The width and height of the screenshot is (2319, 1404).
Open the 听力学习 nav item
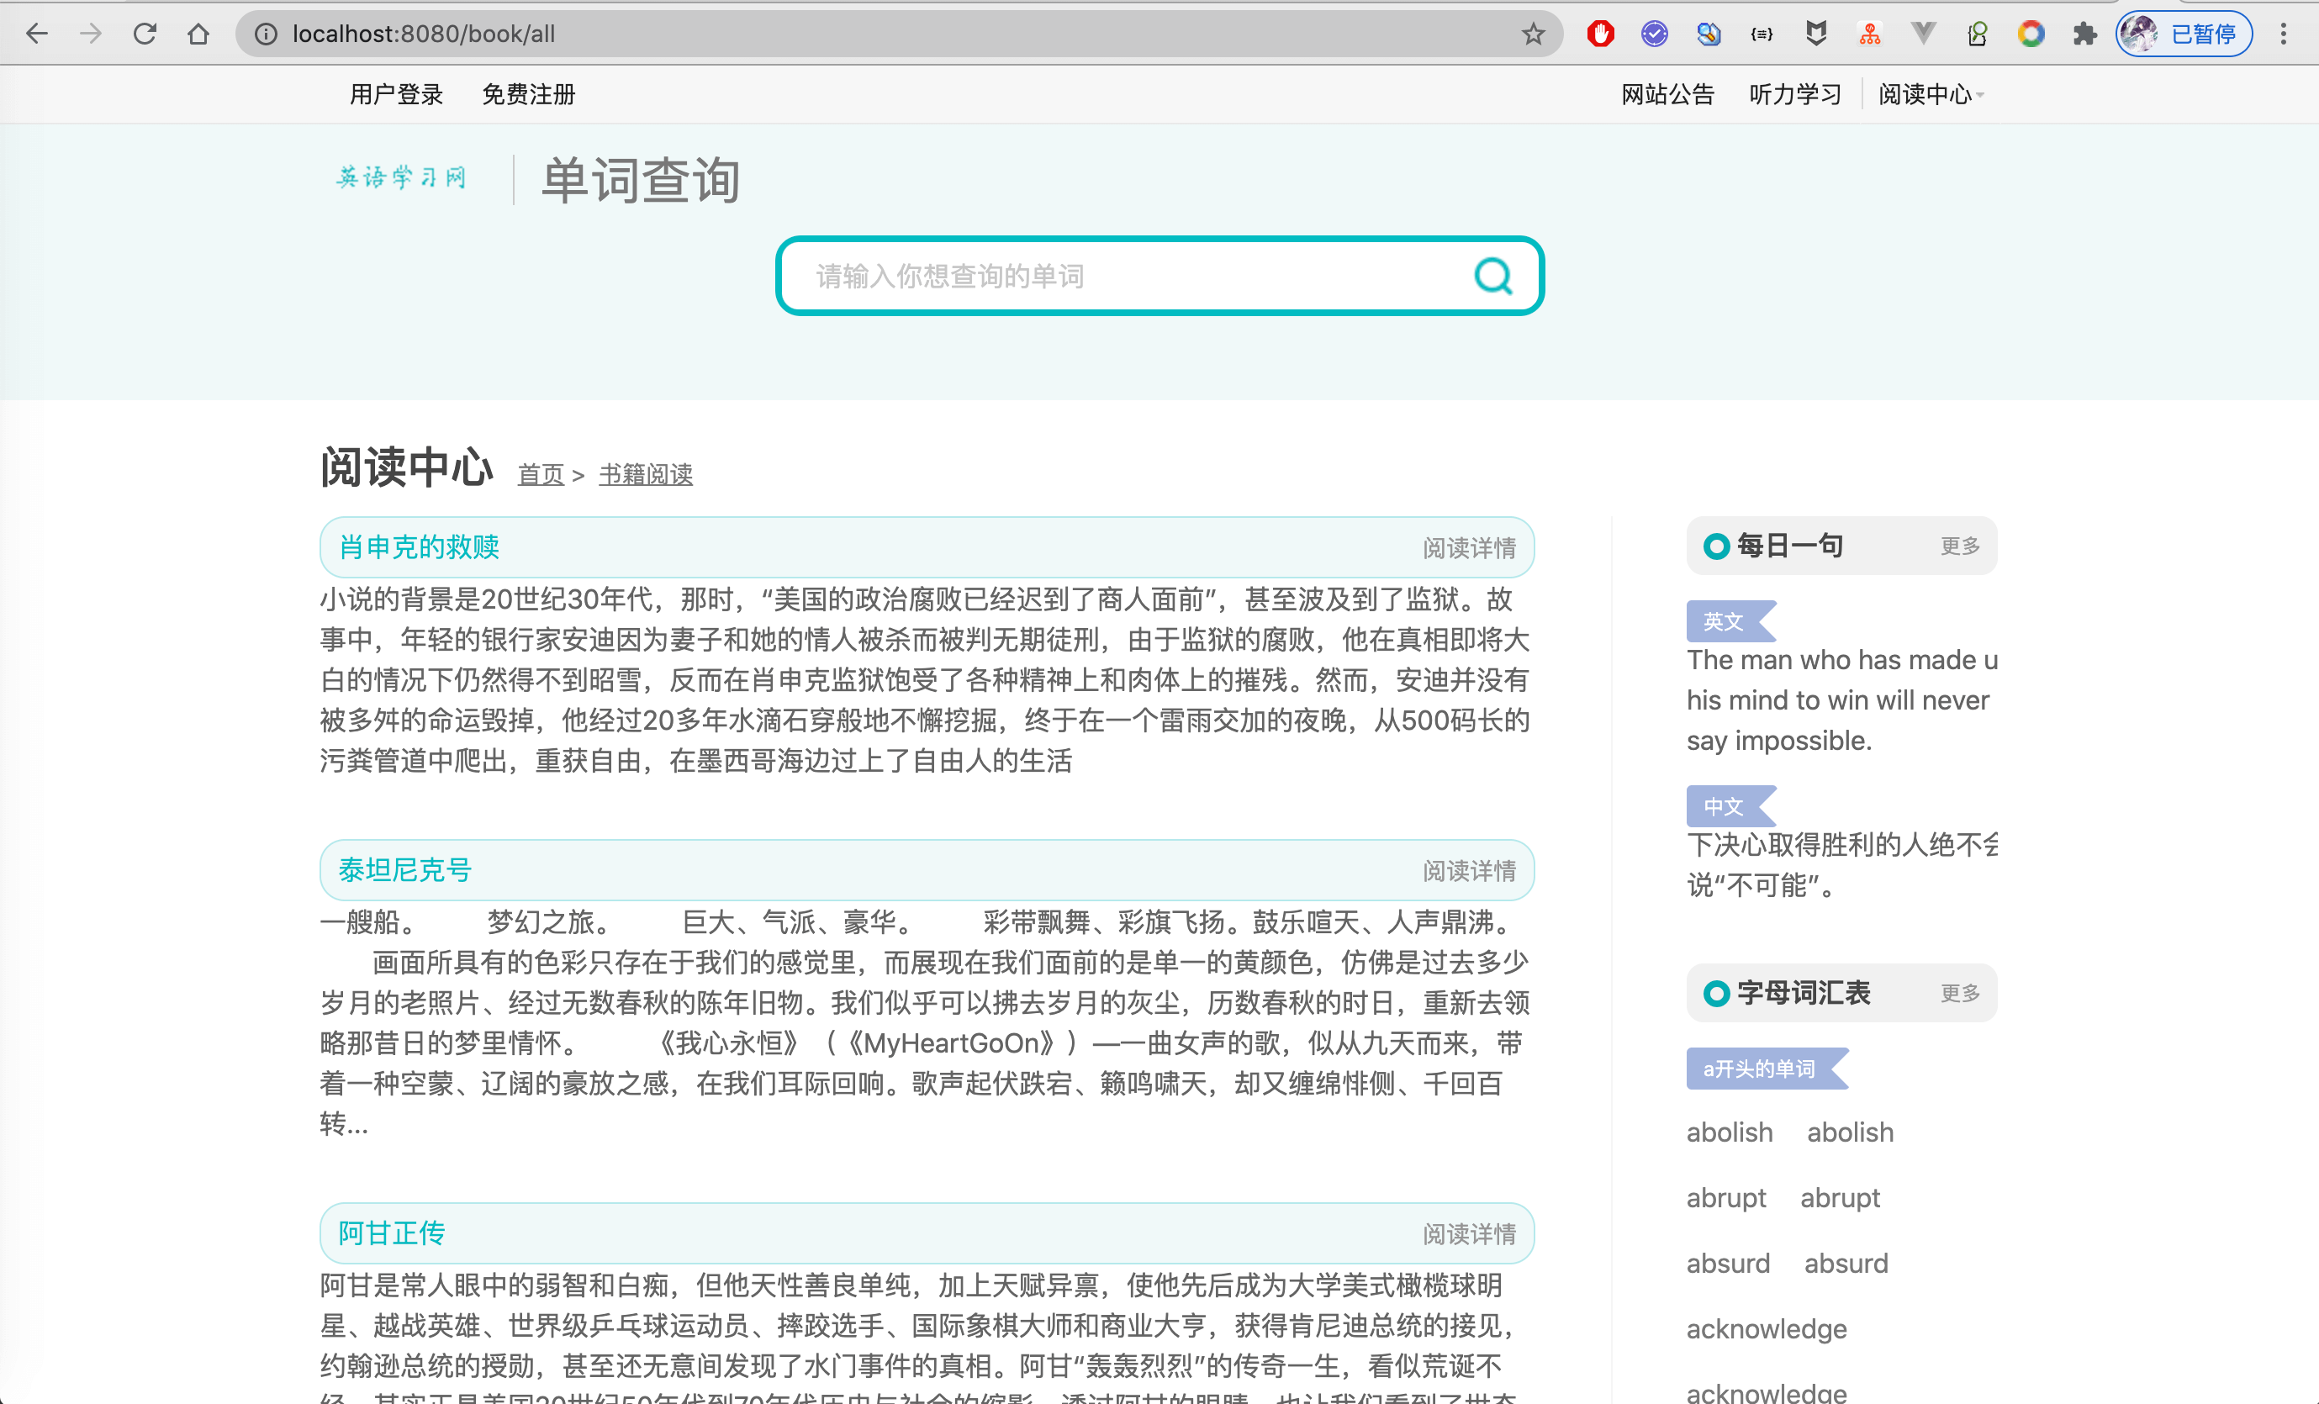click(1795, 94)
